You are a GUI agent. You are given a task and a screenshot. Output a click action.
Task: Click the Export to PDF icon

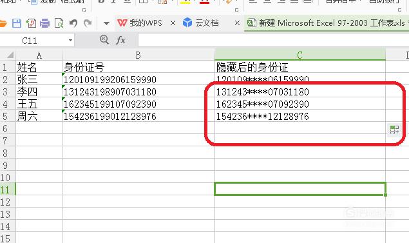coord(31,23)
